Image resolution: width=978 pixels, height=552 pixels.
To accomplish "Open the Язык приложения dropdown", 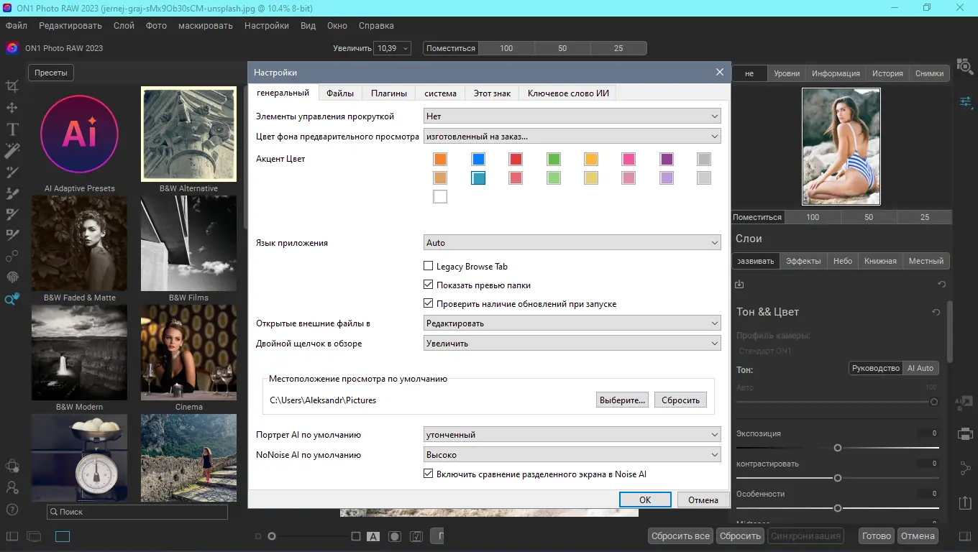I will (572, 243).
